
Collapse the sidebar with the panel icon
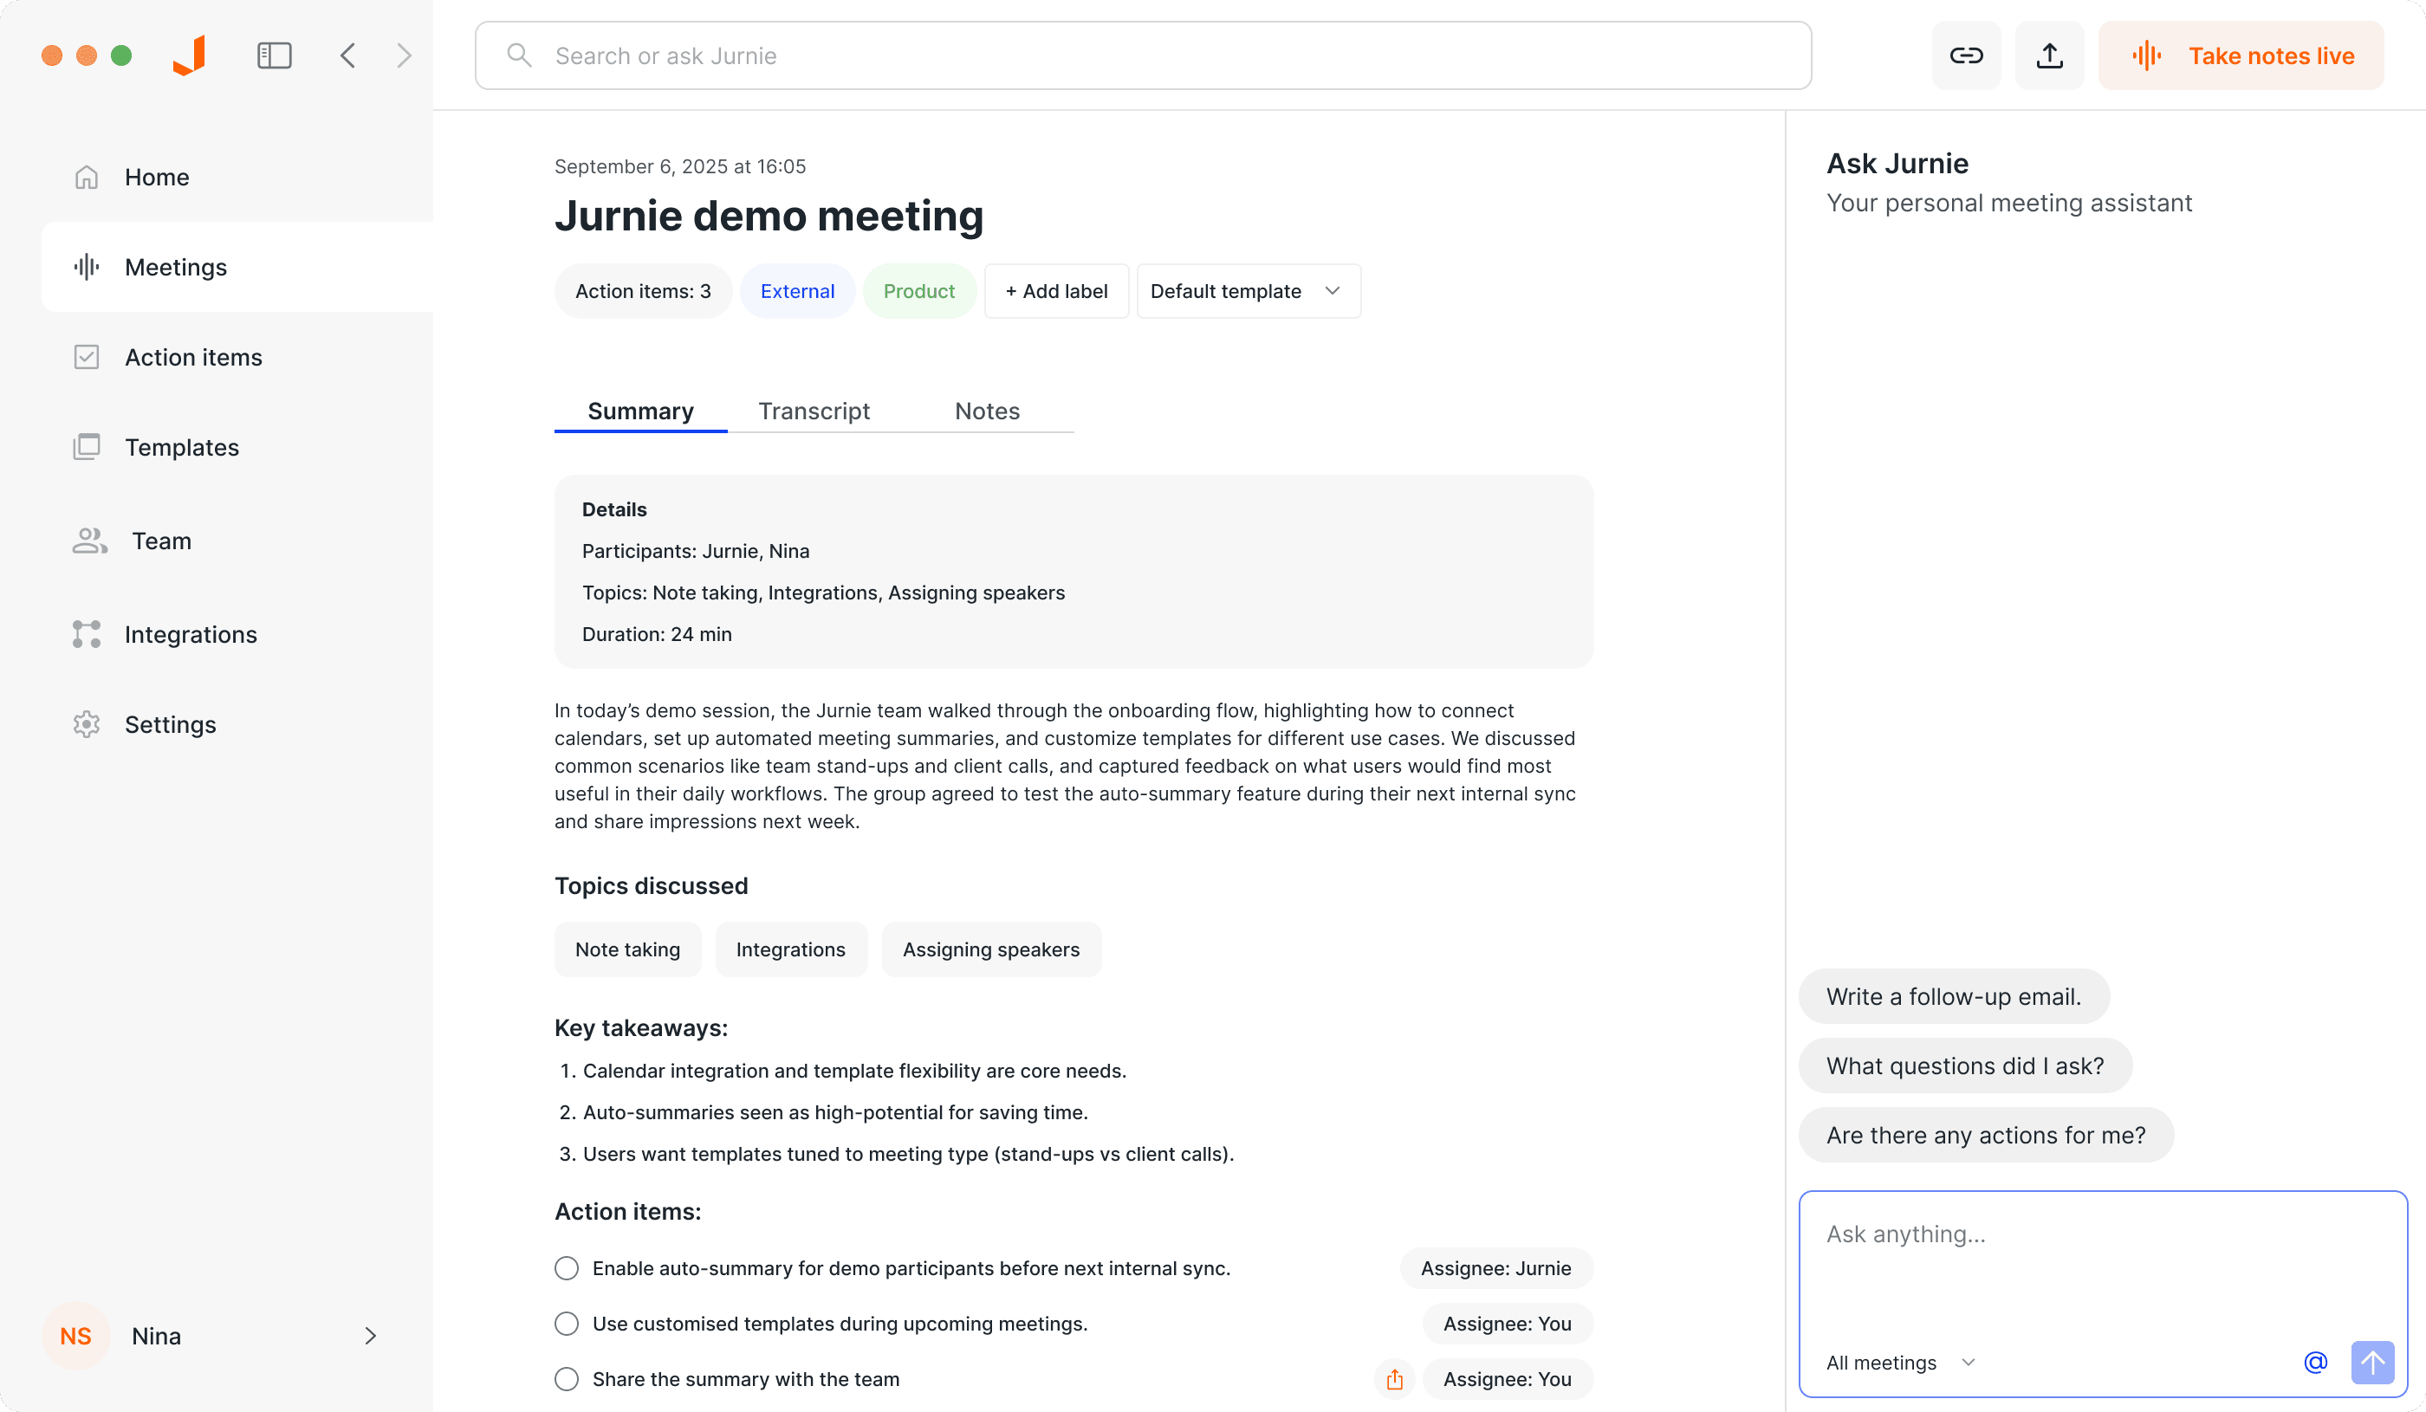(274, 55)
